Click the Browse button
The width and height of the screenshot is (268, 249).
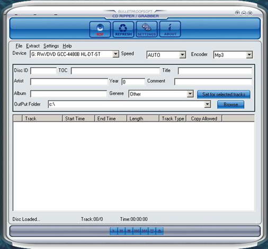(230, 104)
